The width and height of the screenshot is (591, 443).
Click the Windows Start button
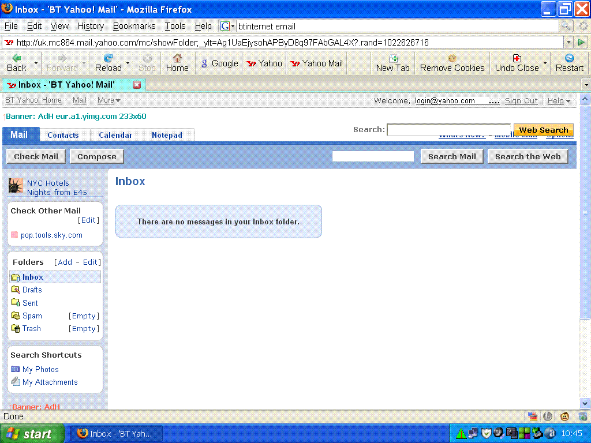pos(30,434)
